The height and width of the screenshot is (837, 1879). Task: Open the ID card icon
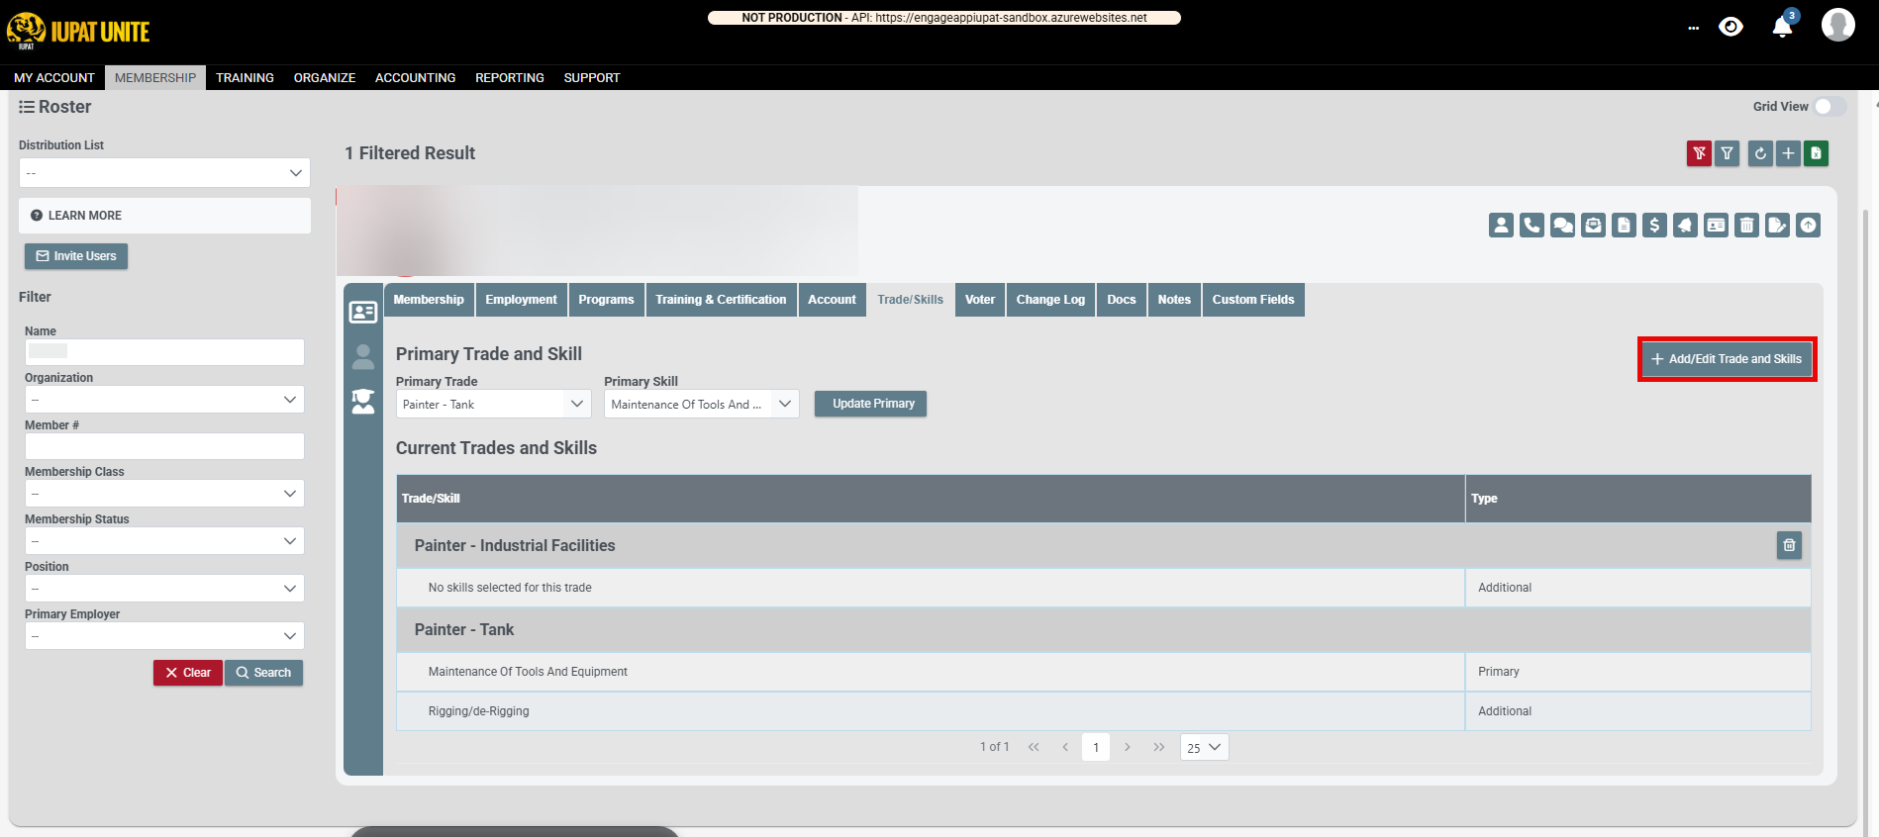[x=1716, y=226]
